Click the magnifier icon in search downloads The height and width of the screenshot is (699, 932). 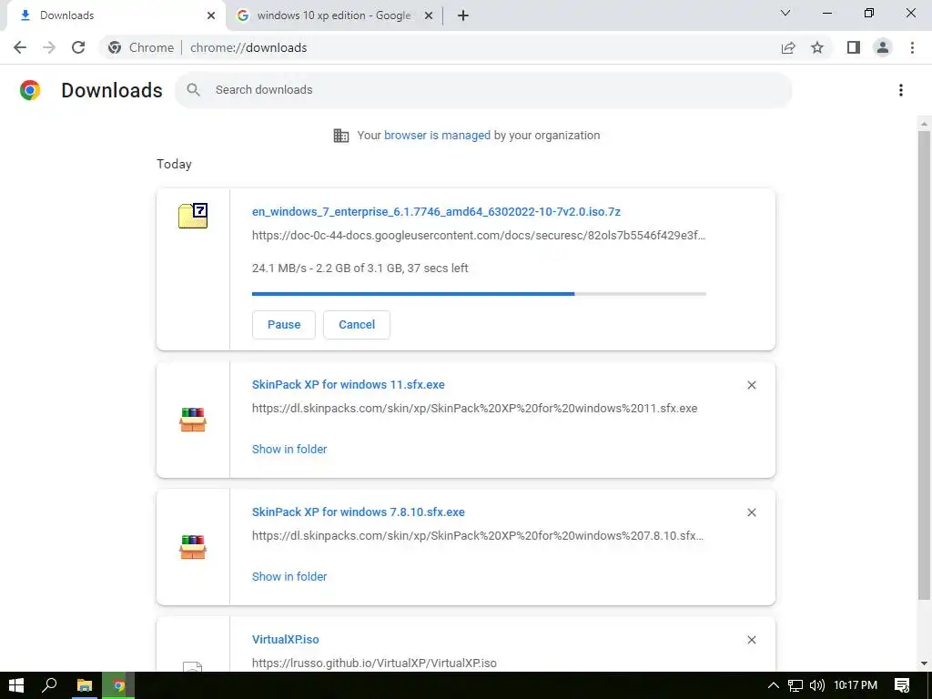(193, 90)
